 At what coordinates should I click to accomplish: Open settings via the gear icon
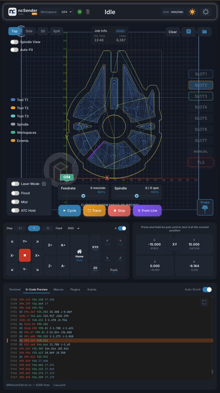pos(206,12)
